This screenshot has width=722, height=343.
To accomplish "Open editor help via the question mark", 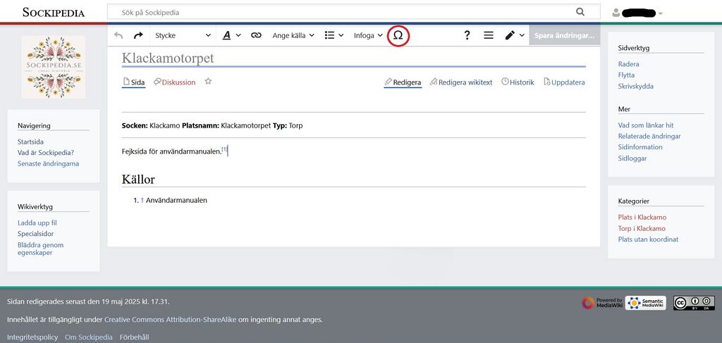I will click(467, 35).
